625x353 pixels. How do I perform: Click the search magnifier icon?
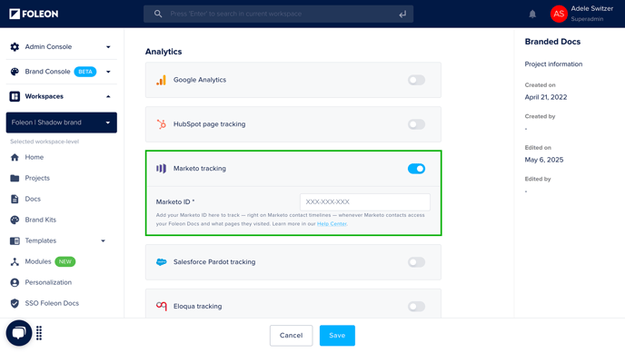coord(158,14)
